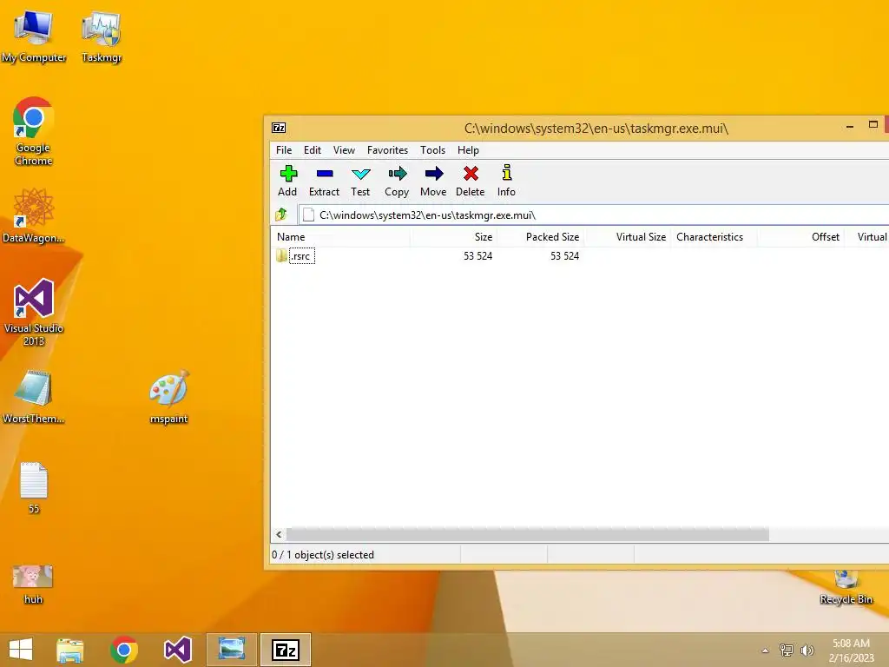Click the Add toolbar icon in 7-Zip
Screen dimensions: 889x667
tap(288, 181)
